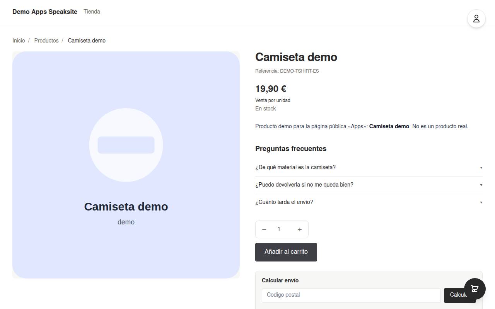This screenshot has height=309, width=495.
Task: Open the floating shopping cart
Action: click(x=475, y=289)
